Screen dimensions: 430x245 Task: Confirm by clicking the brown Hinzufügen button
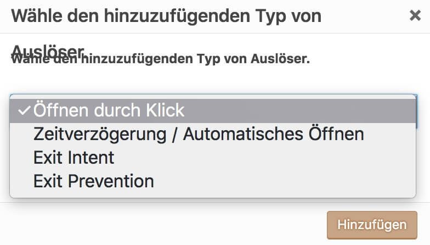372,225
